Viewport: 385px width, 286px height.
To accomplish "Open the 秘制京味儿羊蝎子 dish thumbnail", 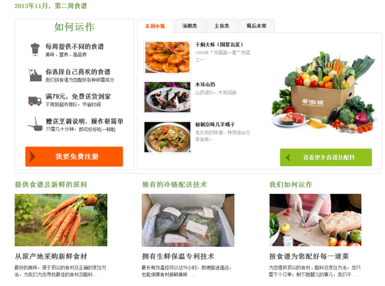I will (168, 137).
